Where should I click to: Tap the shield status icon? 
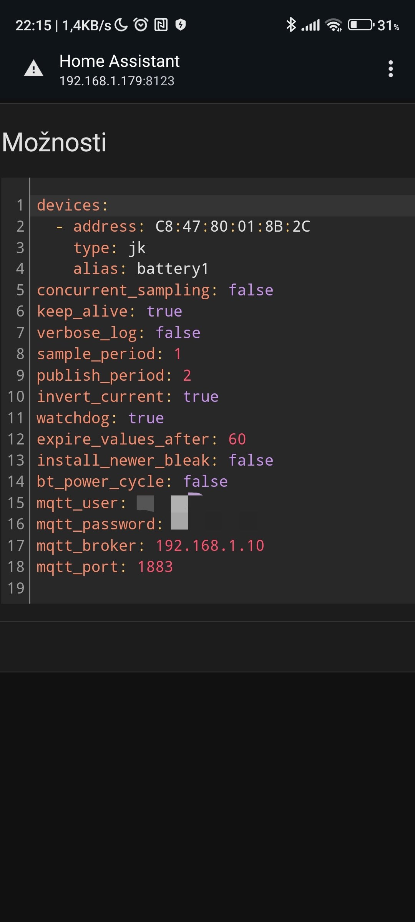coord(181,25)
